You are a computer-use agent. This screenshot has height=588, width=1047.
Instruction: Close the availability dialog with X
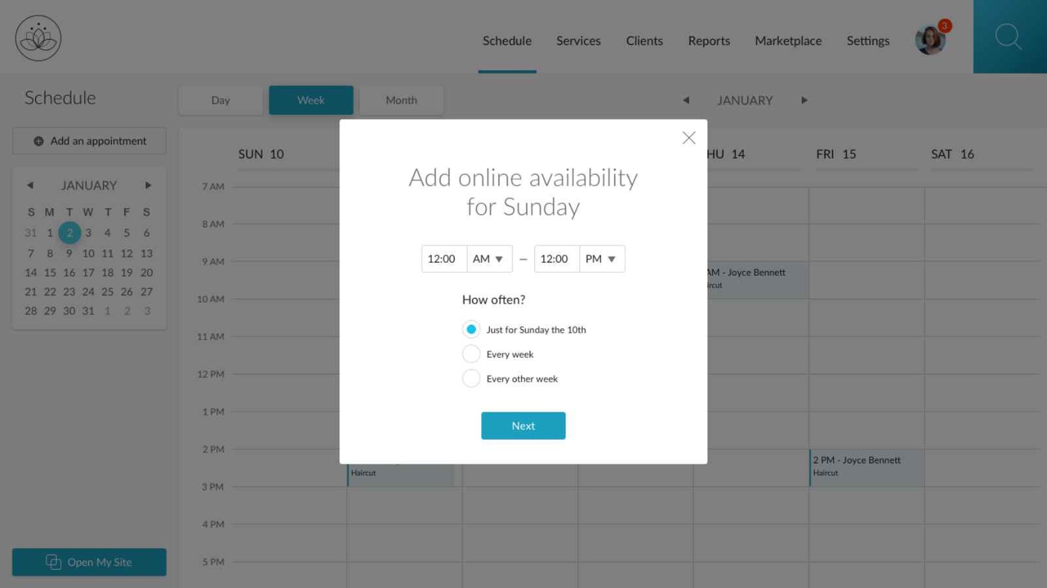click(x=688, y=138)
